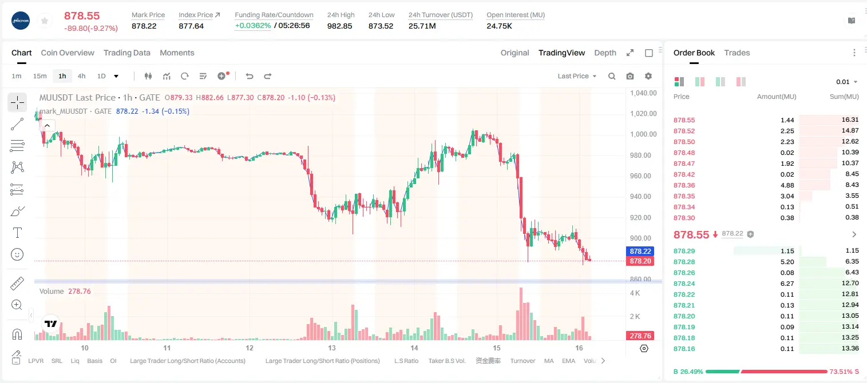The image size is (867, 383).
Task: Expand the 1D timeframe dropdown arrow
Action: point(116,76)
